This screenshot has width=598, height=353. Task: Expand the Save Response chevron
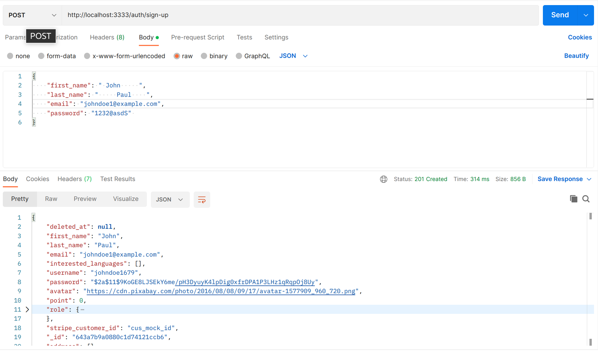(589, 179)
